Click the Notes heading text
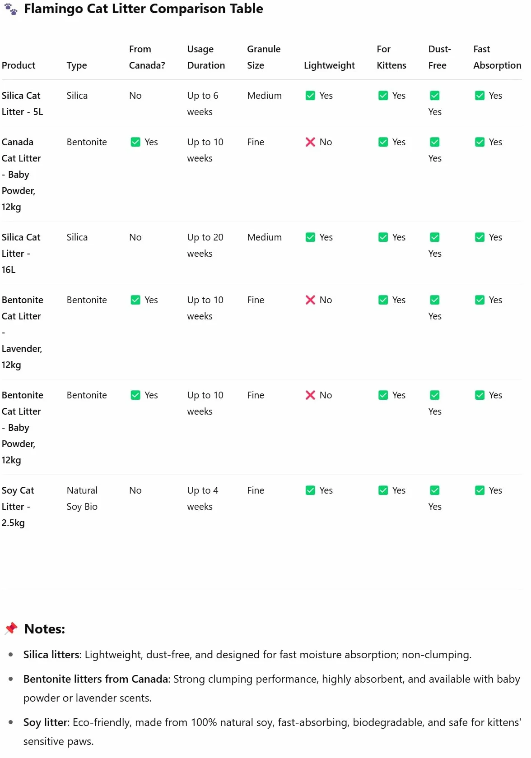The width and height of the screenshot is (531, 758). pos(45,629)
